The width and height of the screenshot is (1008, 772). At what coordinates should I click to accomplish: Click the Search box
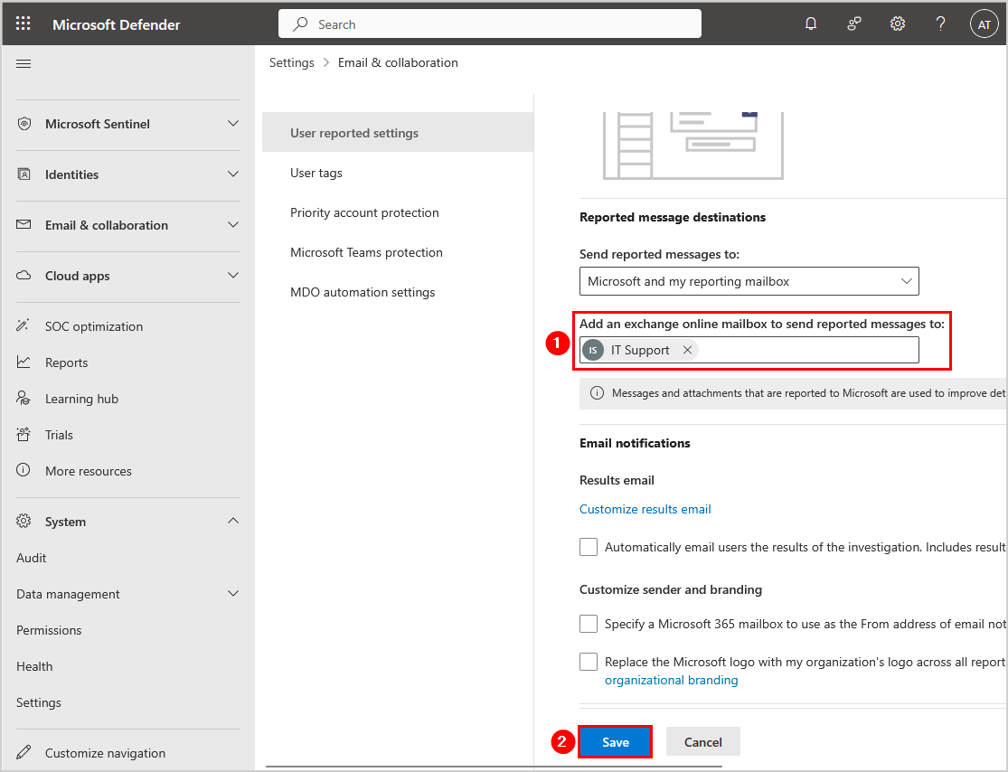[x=490, y=24]
